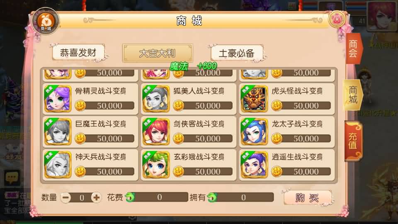
Task: Click the 数量 quantity value field
Action: (81, 197)
